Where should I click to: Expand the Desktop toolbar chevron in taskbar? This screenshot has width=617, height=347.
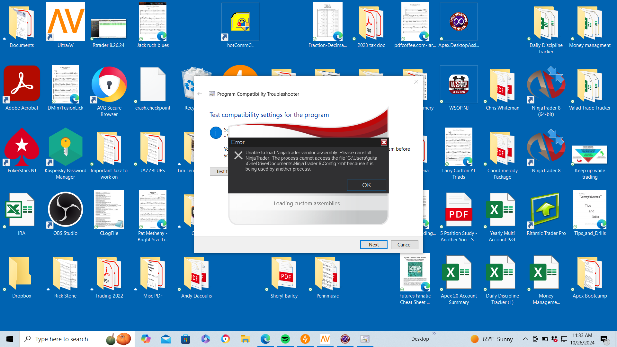434,334
